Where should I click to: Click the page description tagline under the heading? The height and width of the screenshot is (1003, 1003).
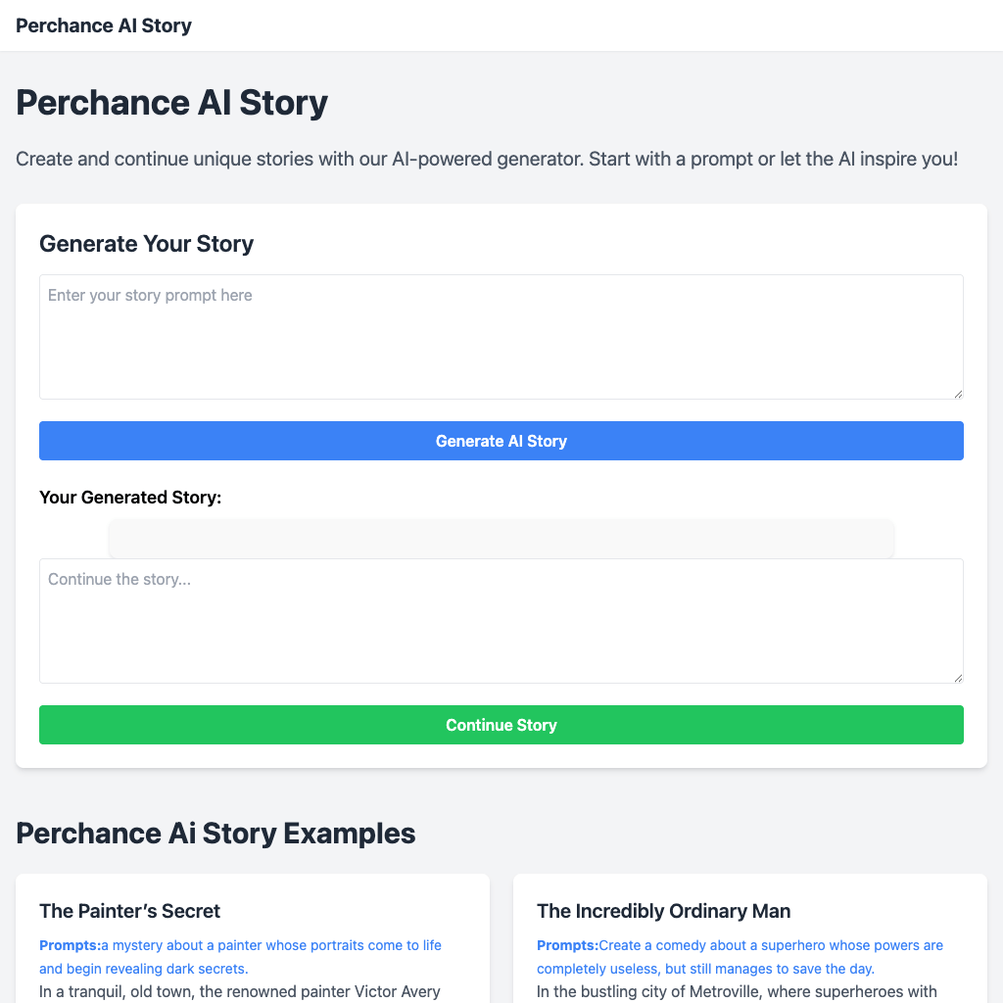pos(487,159)
